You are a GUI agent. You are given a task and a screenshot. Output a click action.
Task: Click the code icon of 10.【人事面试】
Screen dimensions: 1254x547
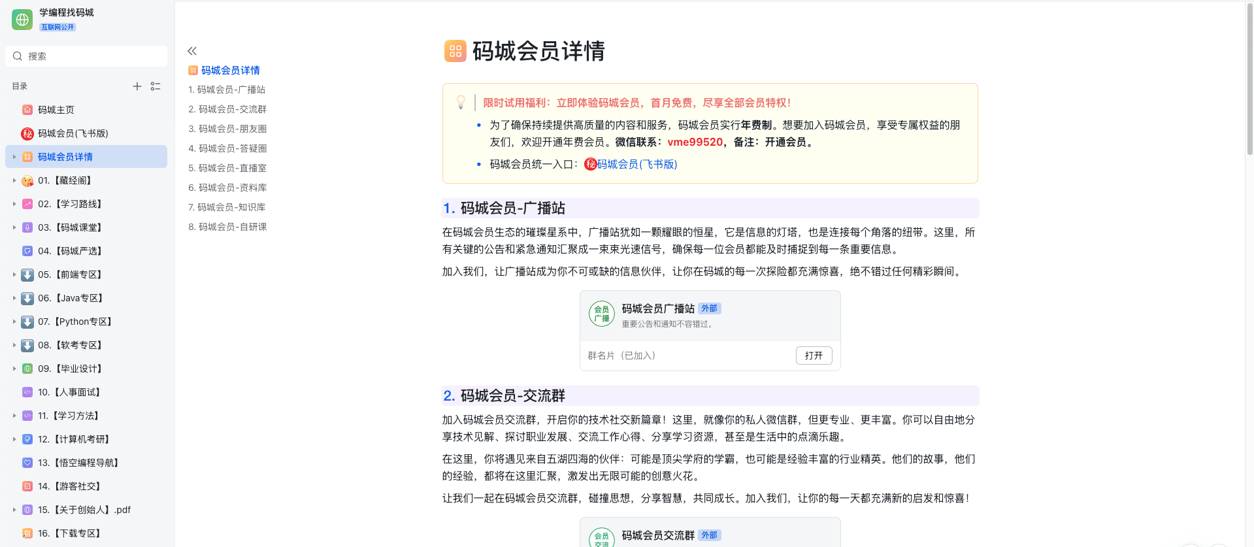click(27, 392)
